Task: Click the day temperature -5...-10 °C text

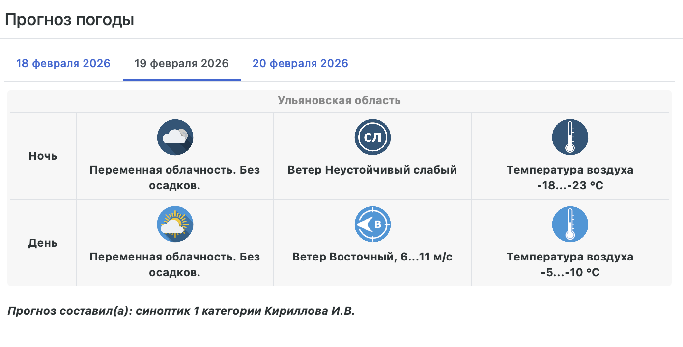Action: point(570,272)
